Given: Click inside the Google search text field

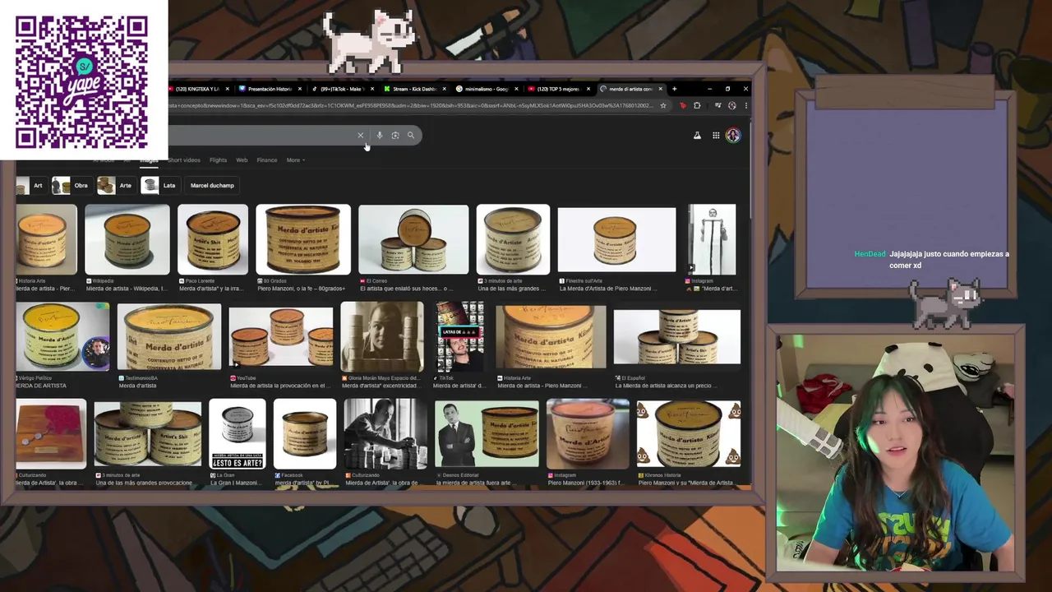Looking at the screenshot, I should pos(261,136).
